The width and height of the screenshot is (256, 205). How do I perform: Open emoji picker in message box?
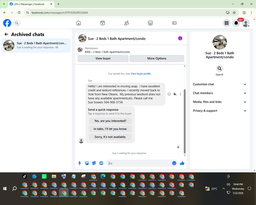pyautogui.click(x=174, y=163)
